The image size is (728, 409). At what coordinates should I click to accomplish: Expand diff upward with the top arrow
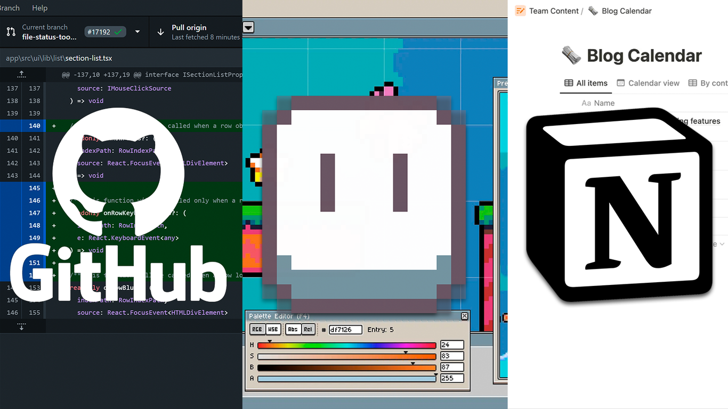click(x=21, y=75)
